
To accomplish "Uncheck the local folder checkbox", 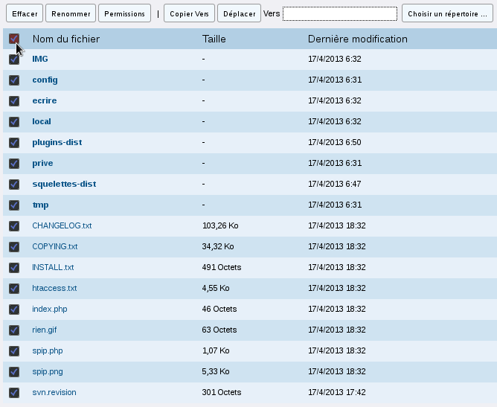I will coord(14,122).
